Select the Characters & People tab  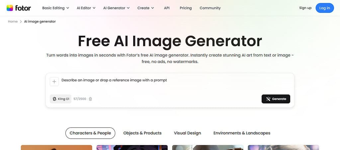click(90, 133)
